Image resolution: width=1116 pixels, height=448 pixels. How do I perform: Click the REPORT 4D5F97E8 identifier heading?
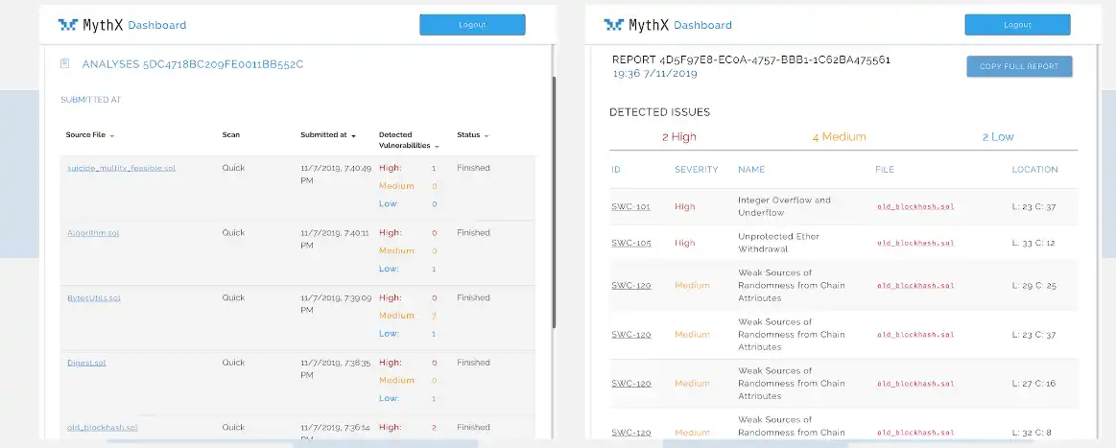751,59
